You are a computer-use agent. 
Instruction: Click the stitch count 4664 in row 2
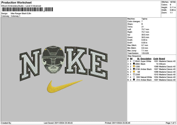(x=137, y=64)
